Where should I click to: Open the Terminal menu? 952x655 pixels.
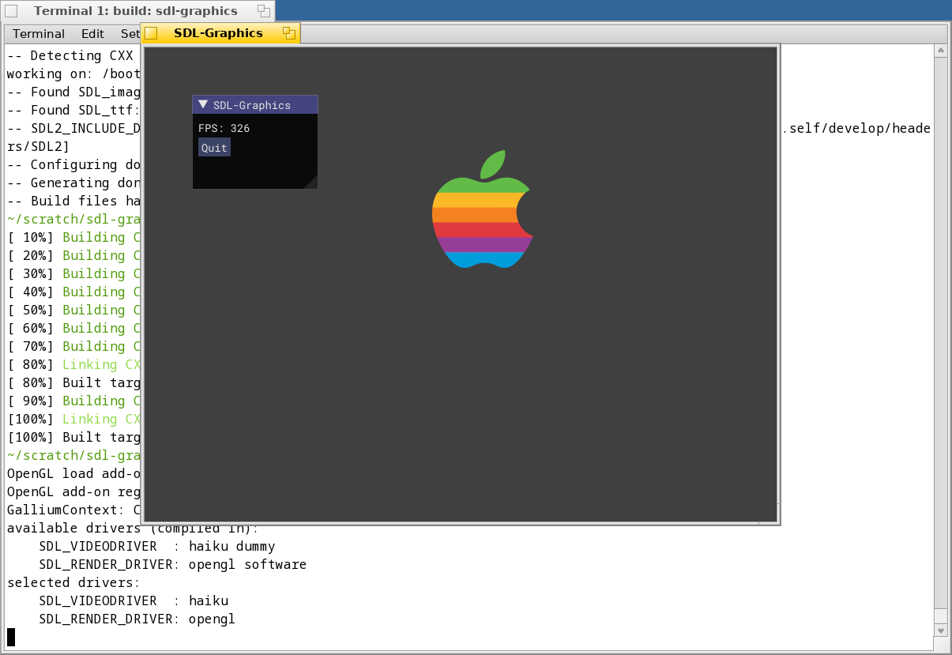coord(39,34)
